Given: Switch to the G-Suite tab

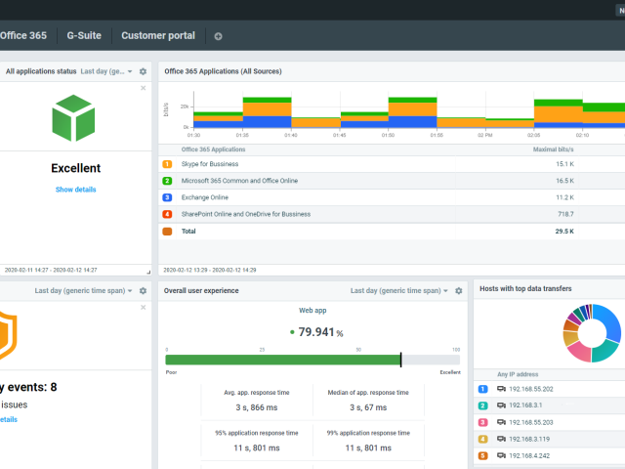Looking at the screenshot, I should [84, 36].
